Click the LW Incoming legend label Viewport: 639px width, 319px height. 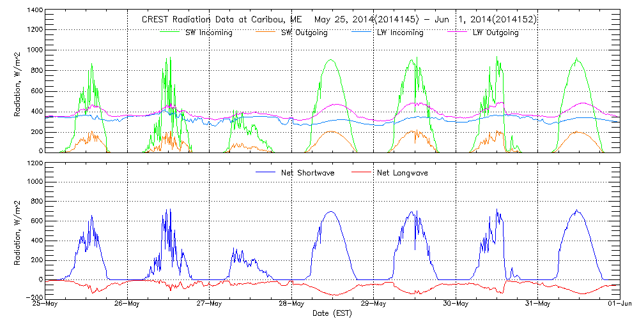click(399, 33)
